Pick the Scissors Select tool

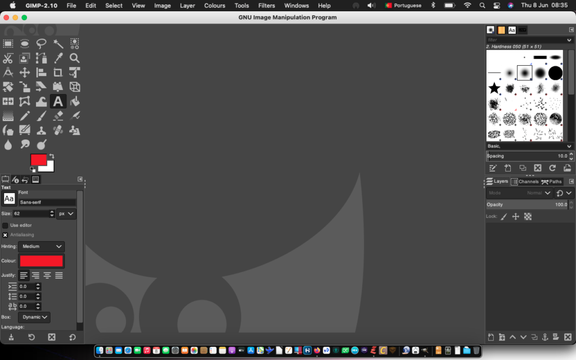tap(8, 58)
